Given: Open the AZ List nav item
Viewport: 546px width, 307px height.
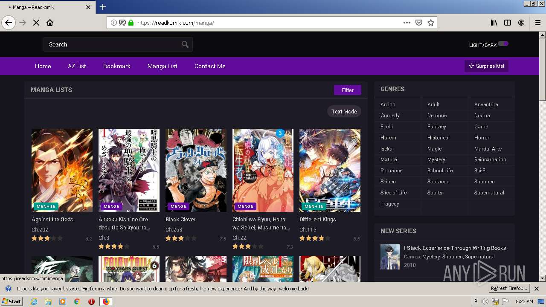Looking at the screenshot, I should pyautogui.click(x=77, y=66).
